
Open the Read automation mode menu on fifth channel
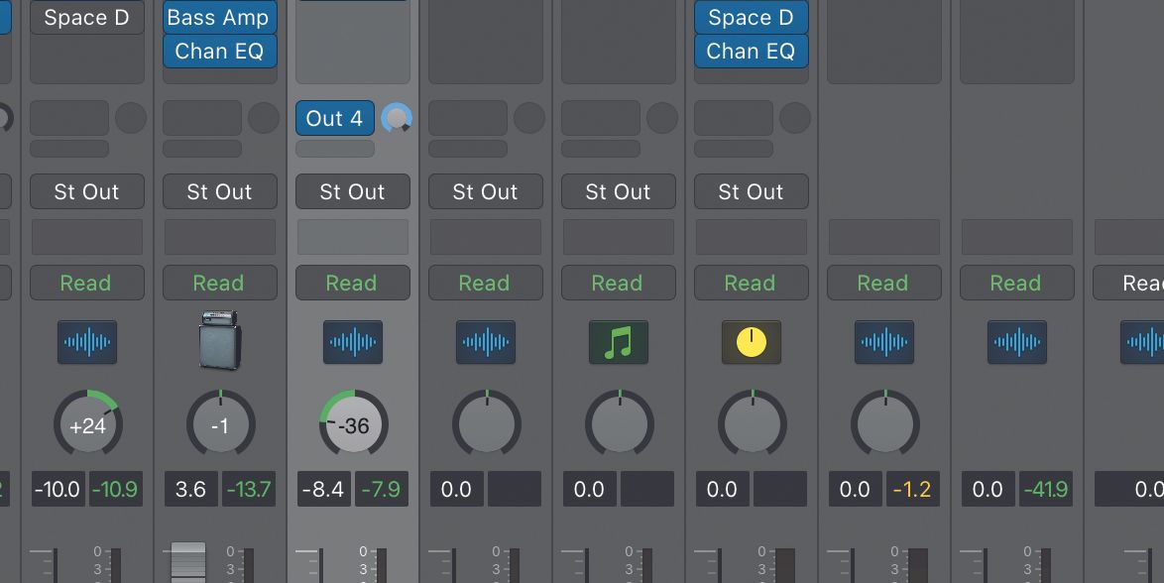coord(618,283)
